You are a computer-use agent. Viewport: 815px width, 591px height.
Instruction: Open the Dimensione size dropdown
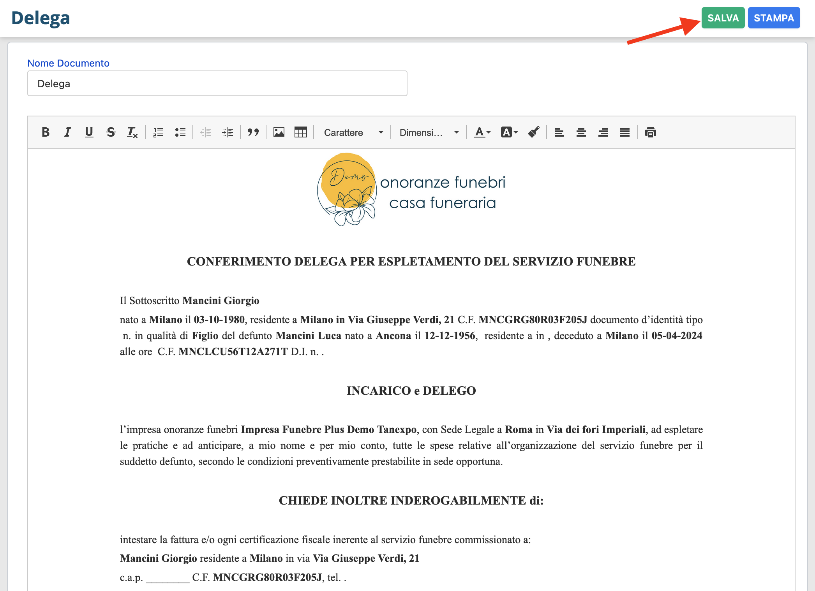pos(429,132)
